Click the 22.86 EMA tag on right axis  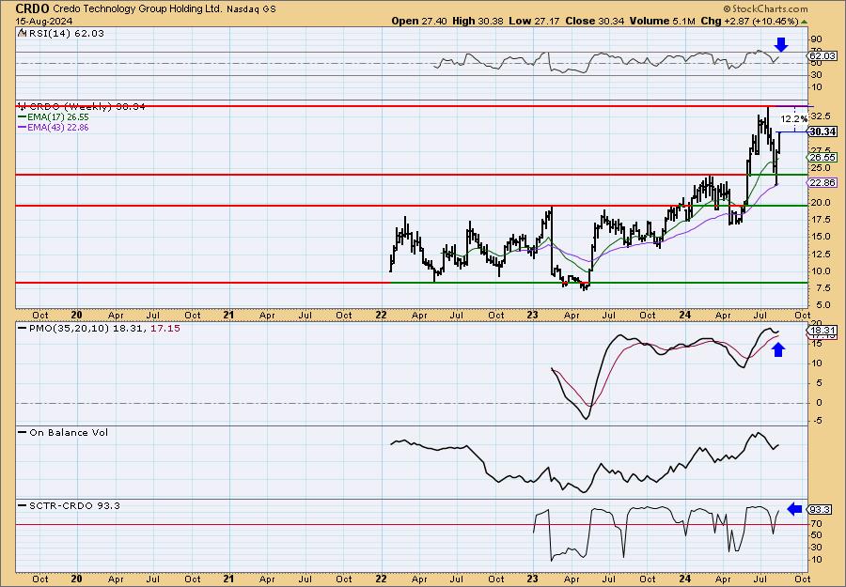coord(822,183)
